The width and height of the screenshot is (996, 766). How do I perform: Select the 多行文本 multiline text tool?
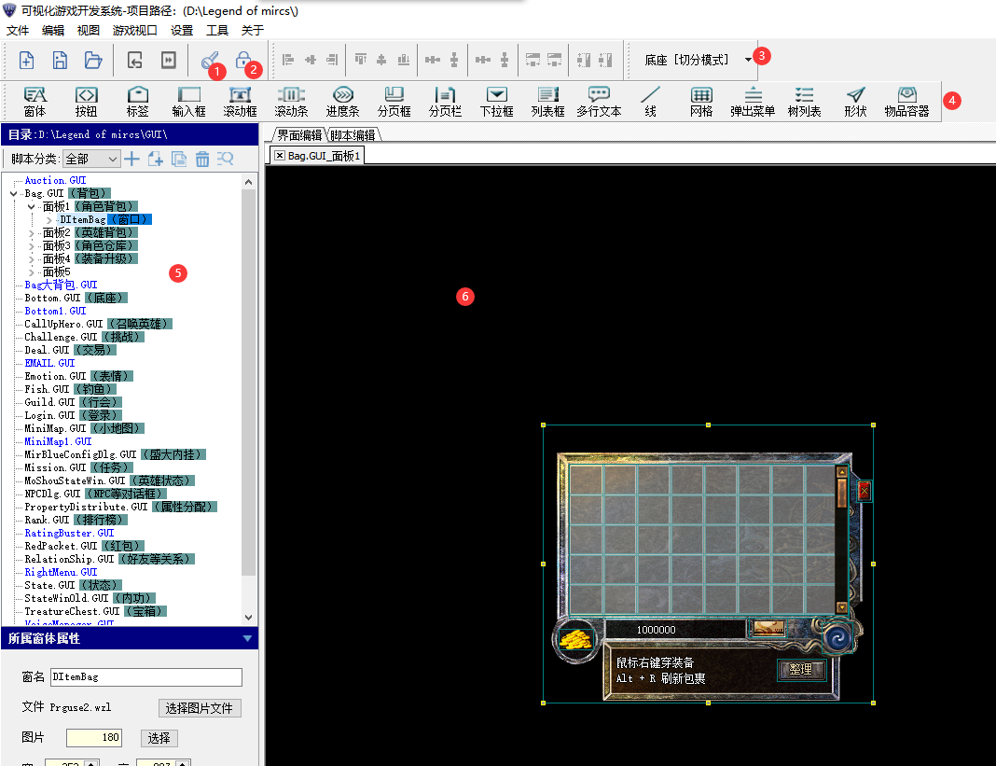pyautogui.click(x=599, y=102)
